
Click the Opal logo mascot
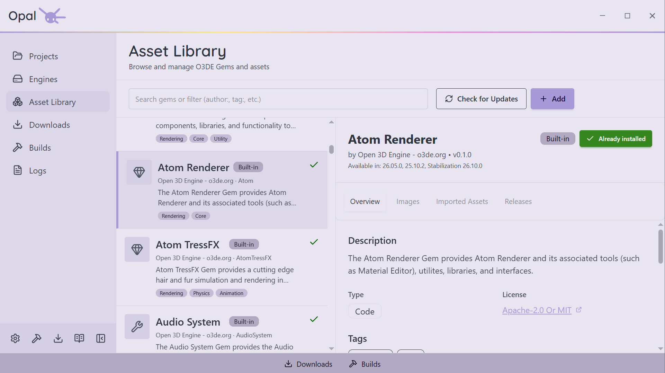click(x=52, y=16)
